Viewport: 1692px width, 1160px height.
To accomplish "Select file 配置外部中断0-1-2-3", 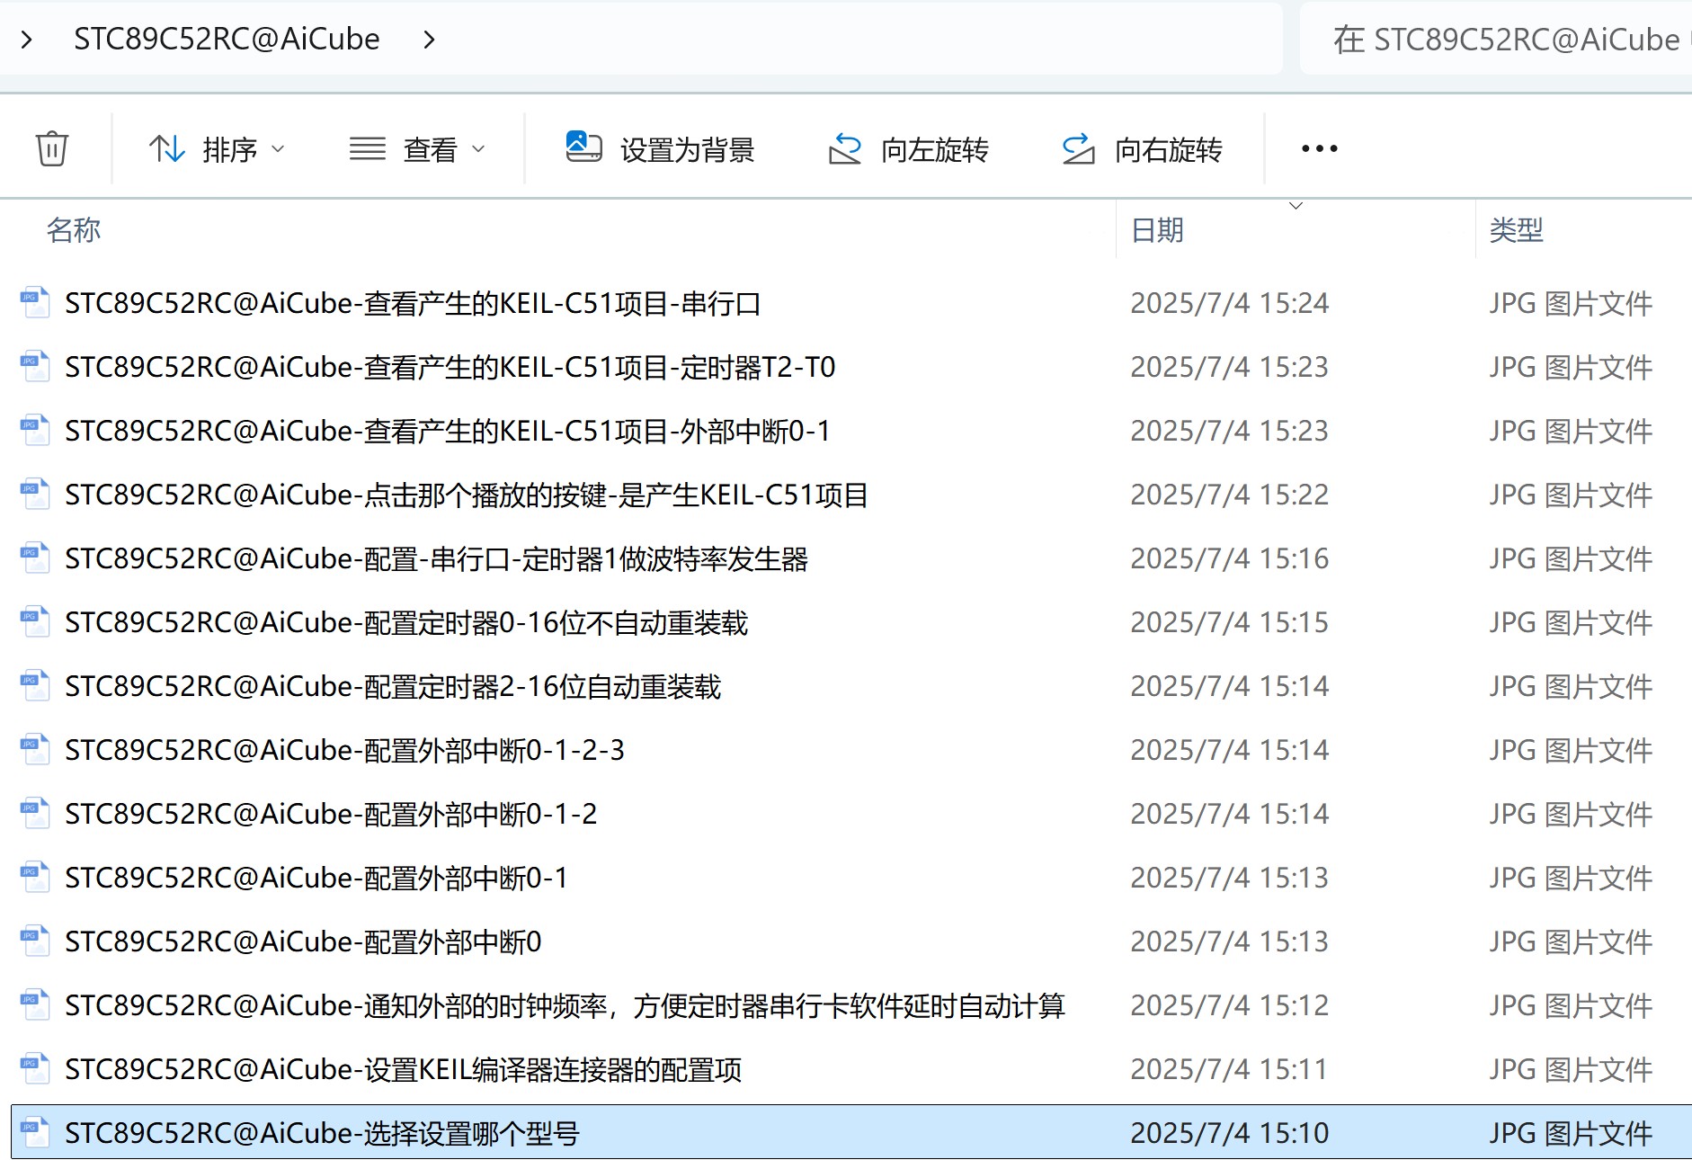I will (x=344, y=751).
